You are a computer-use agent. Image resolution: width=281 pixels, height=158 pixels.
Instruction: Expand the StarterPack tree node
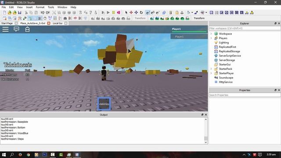[x=211, y=69]
